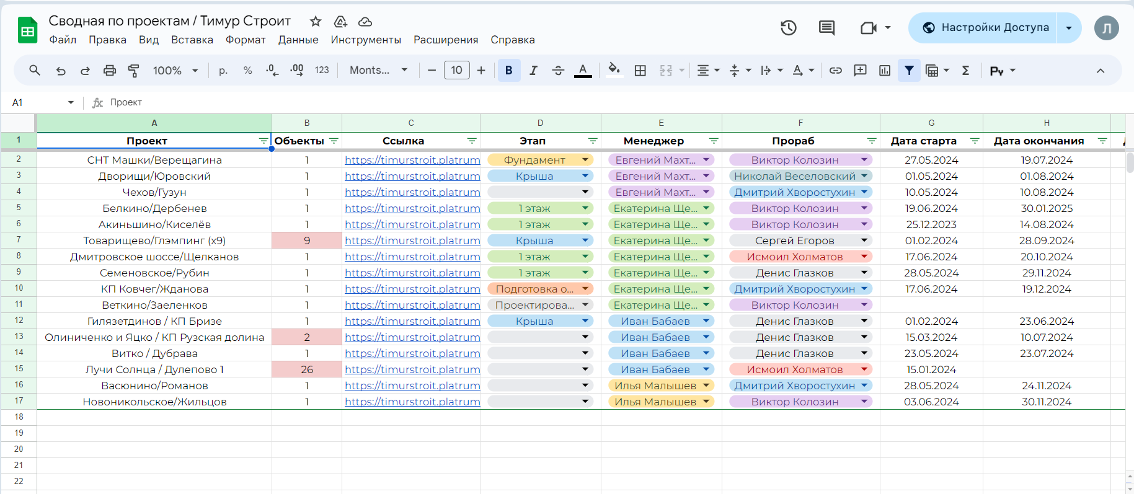Open the link in Новоникольское/Жильцов row

(x=412, y=402)
